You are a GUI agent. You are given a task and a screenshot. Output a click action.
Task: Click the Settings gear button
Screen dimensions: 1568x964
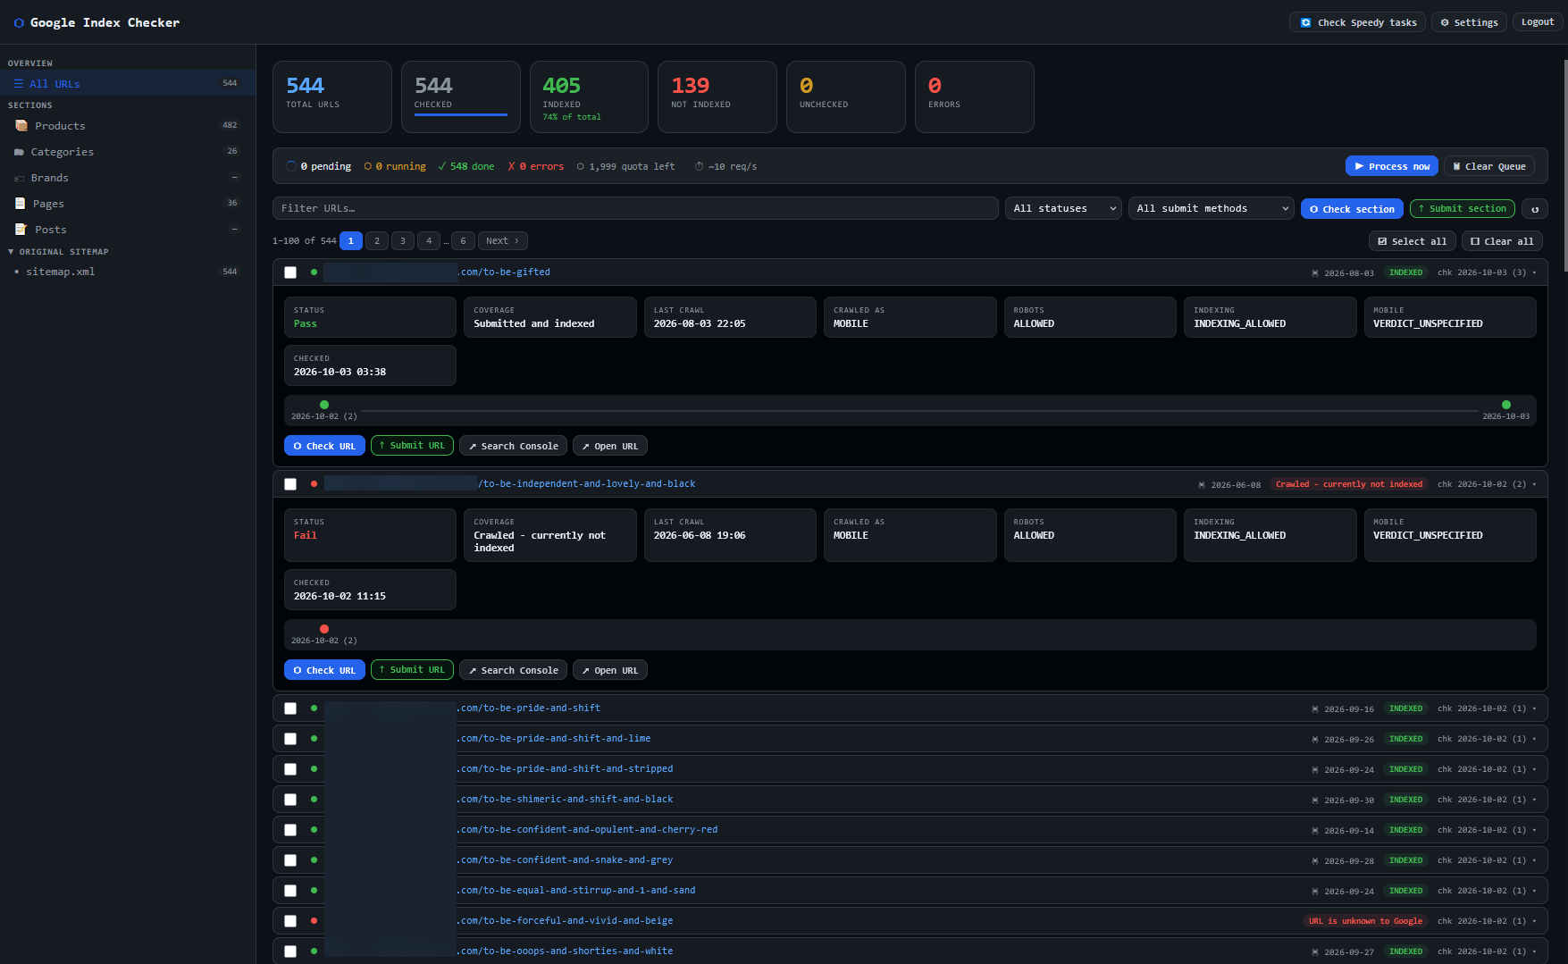tap(1469, 22)
